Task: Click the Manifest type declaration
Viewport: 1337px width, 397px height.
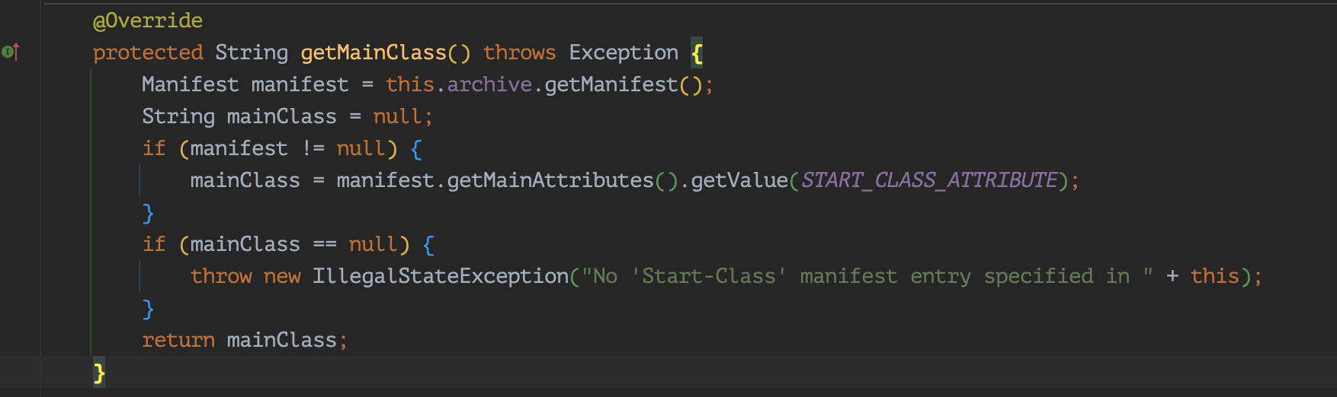Action: click(191, 84)
